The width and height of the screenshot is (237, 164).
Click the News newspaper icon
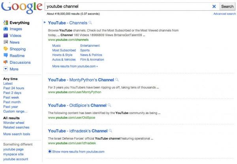tap(6, 42)
